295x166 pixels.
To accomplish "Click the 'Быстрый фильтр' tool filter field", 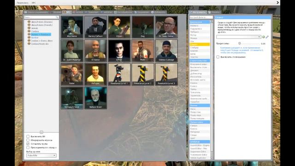I will (x=201, y=18).
